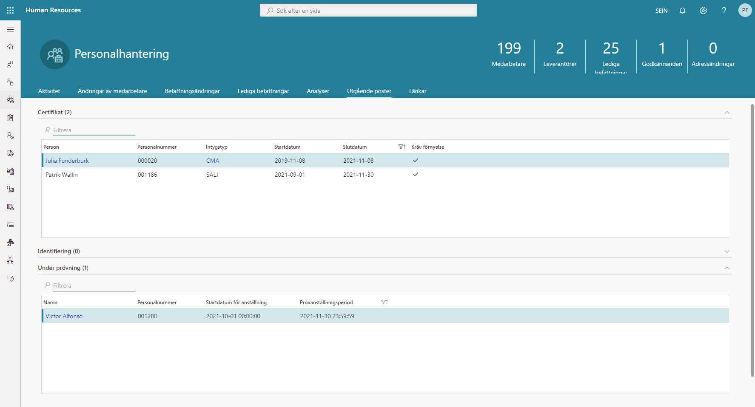This screenshot has width=755, height=407.
Task: Click the 25 Lediga befattningar tile
Action: [x=611, y=56]
